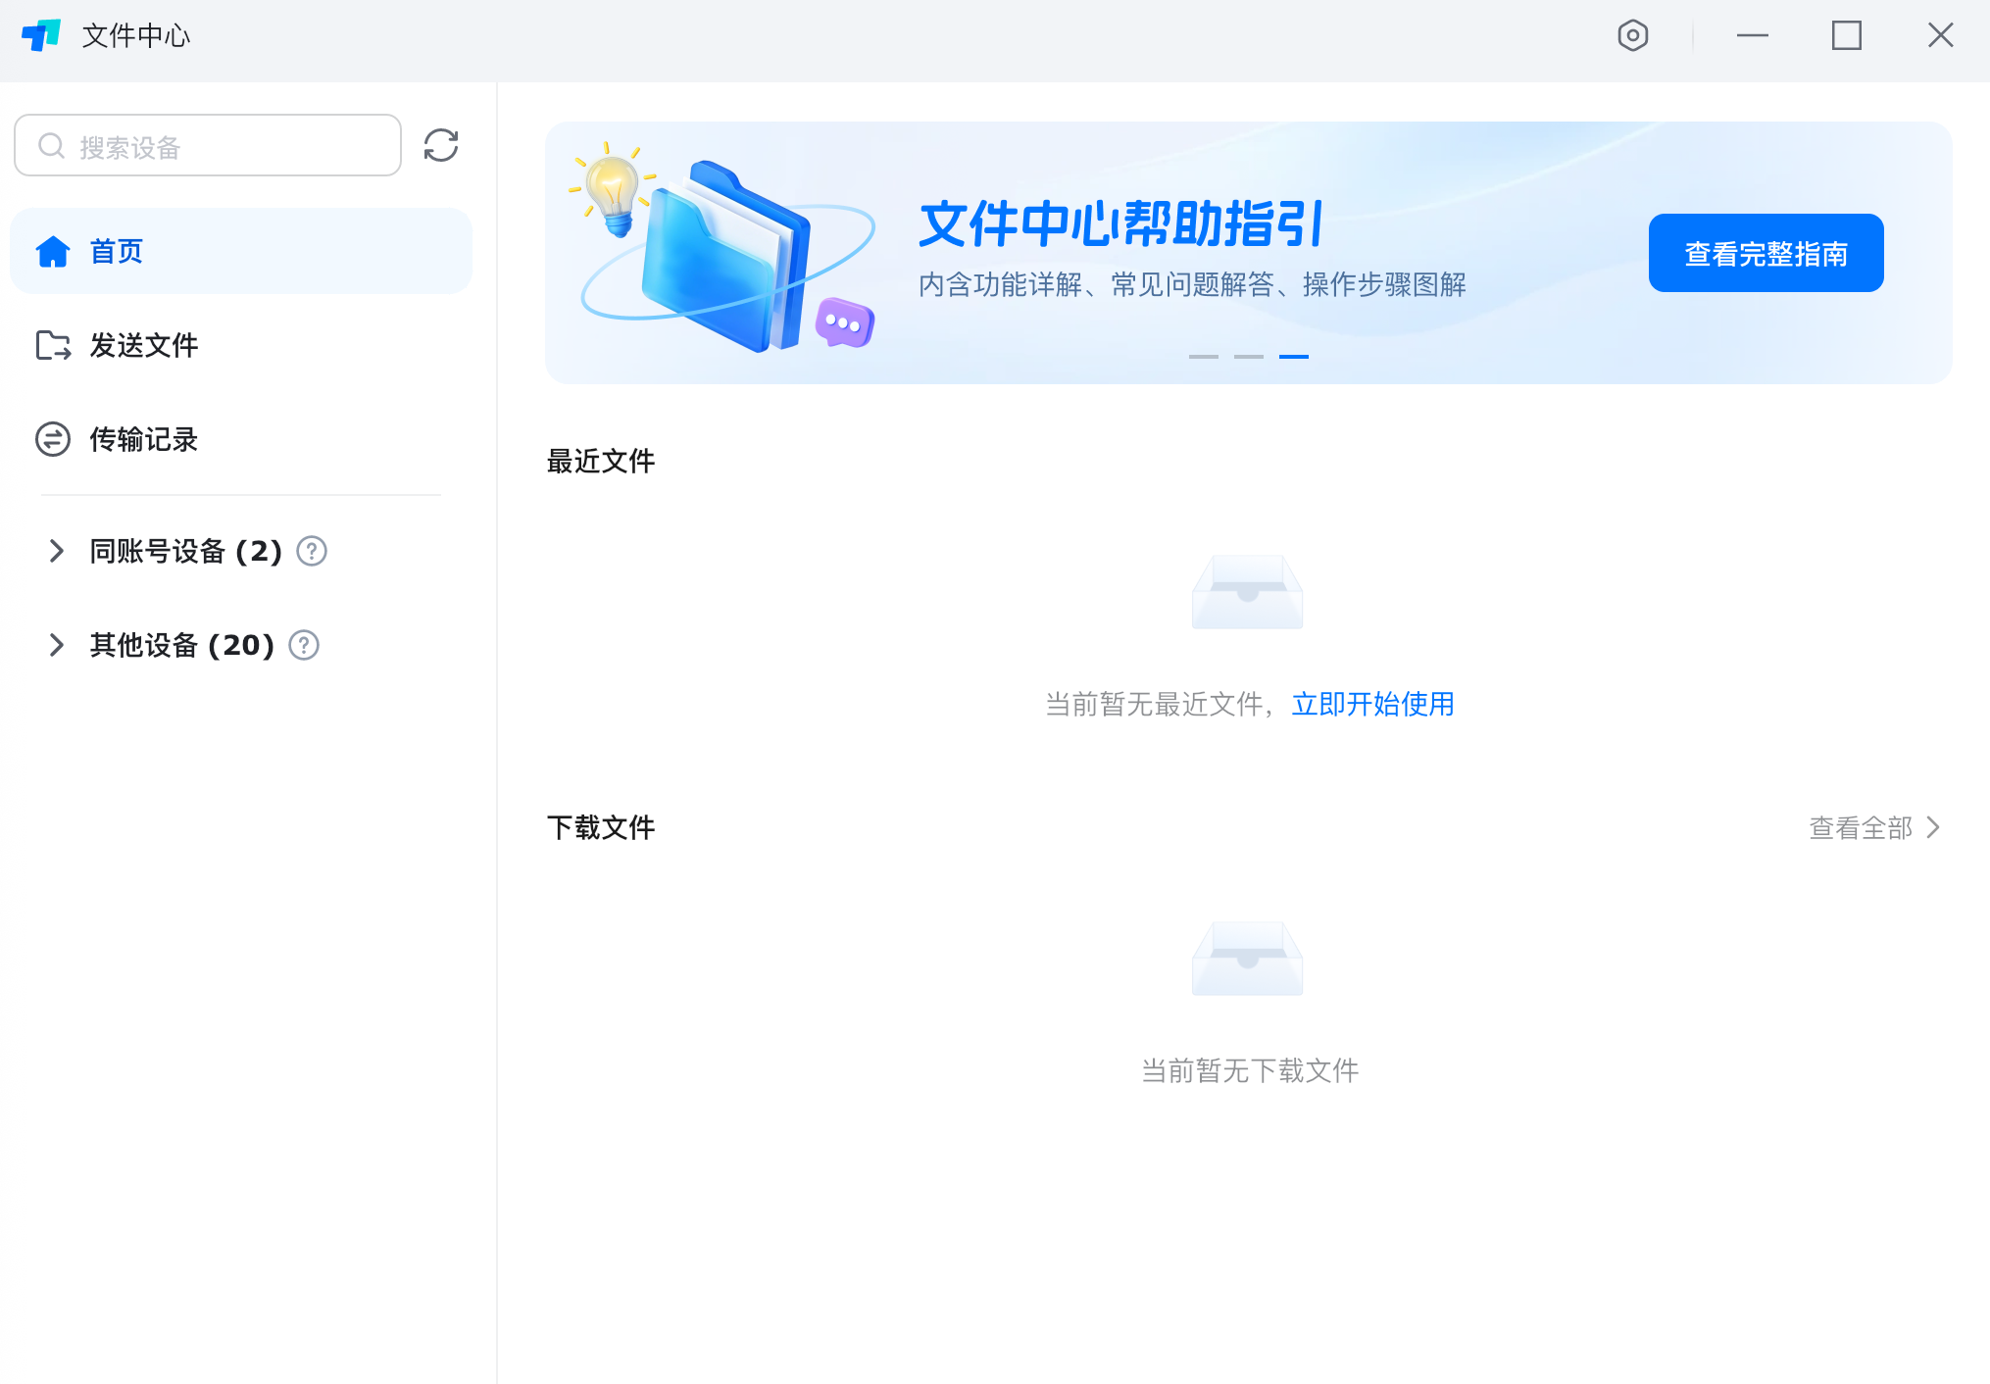This screenshot has width=1990, height=1384.
Task: Click the search magnifier icon
Action: (x=51, y=145)
